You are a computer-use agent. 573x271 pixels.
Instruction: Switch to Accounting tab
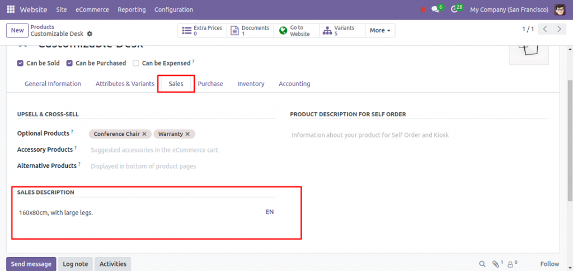click(294, 84)
